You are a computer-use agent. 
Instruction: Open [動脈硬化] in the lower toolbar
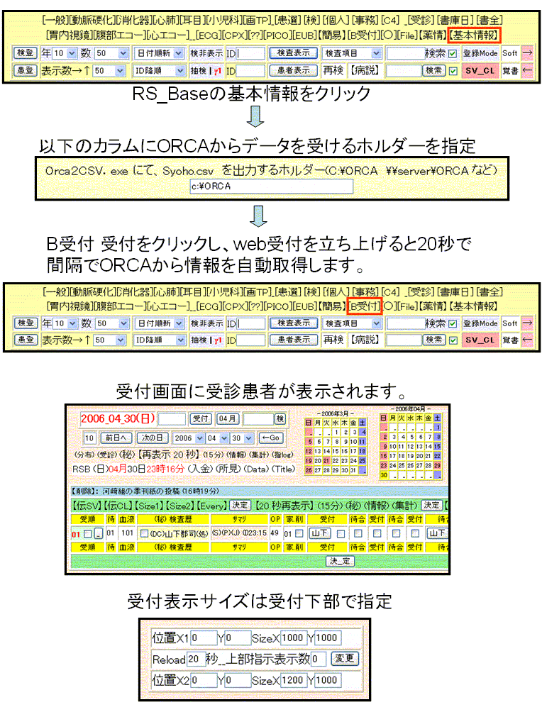(x=92, y=291)
